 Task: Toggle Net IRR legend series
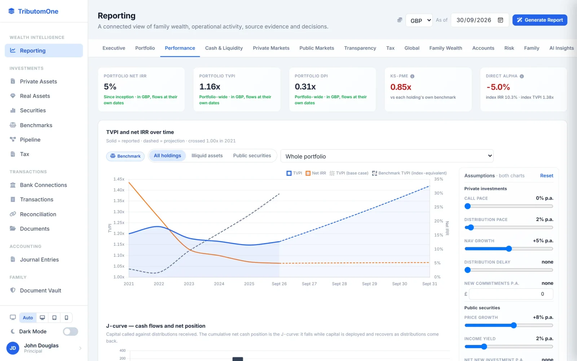(316, 173)
